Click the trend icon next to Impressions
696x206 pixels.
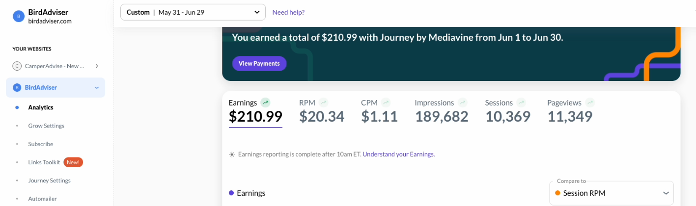click(x=463, y=103)
